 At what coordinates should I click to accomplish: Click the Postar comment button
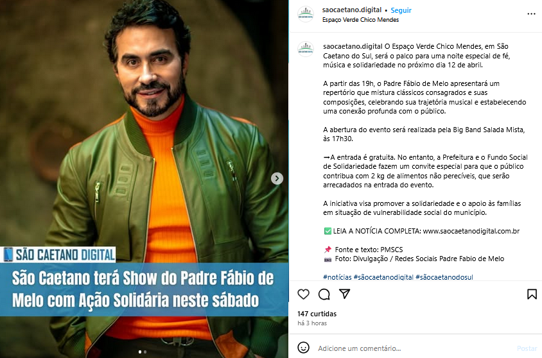pyautogui.click(x=527, y=348)
